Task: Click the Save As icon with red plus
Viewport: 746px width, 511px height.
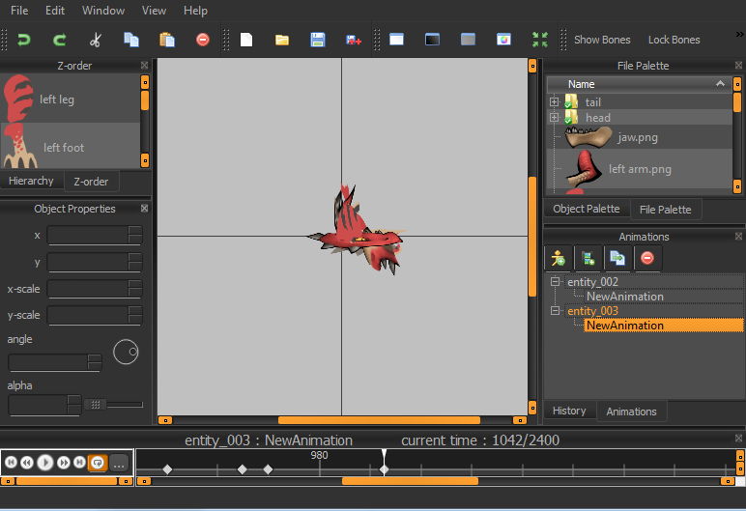Action: click(x=354, y=40)
